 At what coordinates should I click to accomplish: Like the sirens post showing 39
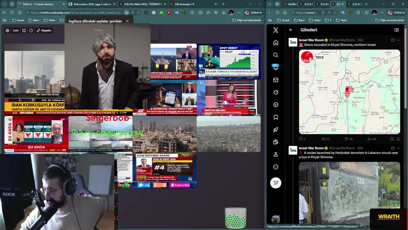[348, 139]
